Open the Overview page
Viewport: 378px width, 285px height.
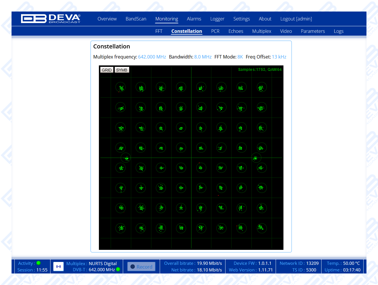(x=107, y=19)
